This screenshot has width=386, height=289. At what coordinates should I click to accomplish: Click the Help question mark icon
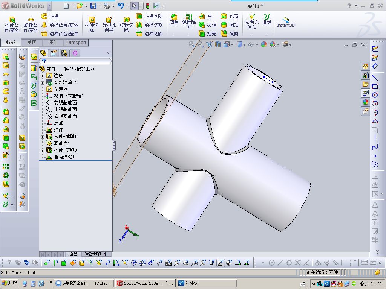[x=349, y=5]
